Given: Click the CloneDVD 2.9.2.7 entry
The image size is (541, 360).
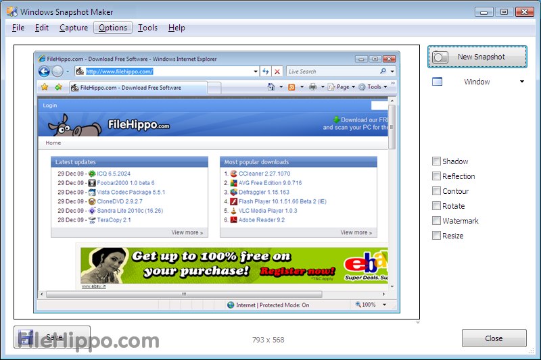Looking at the screenshot, I should coord(120,201).
